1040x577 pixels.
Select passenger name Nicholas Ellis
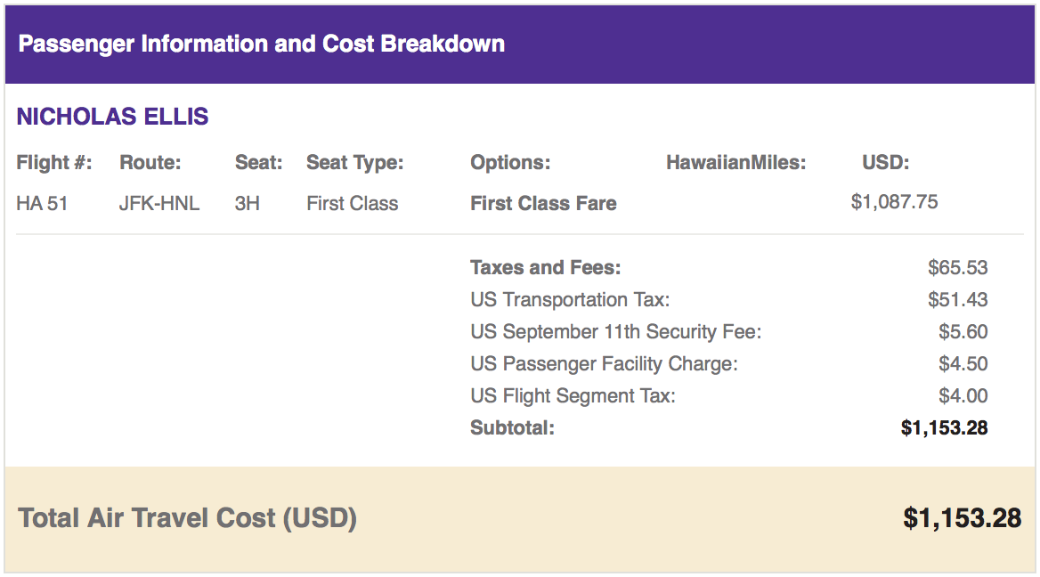(x=113, y=117)
